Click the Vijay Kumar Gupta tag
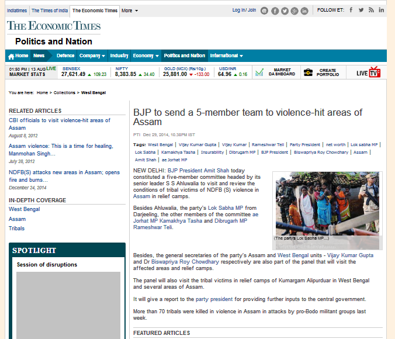This screenshot has width=395, height=339. [x=197, y=145]
